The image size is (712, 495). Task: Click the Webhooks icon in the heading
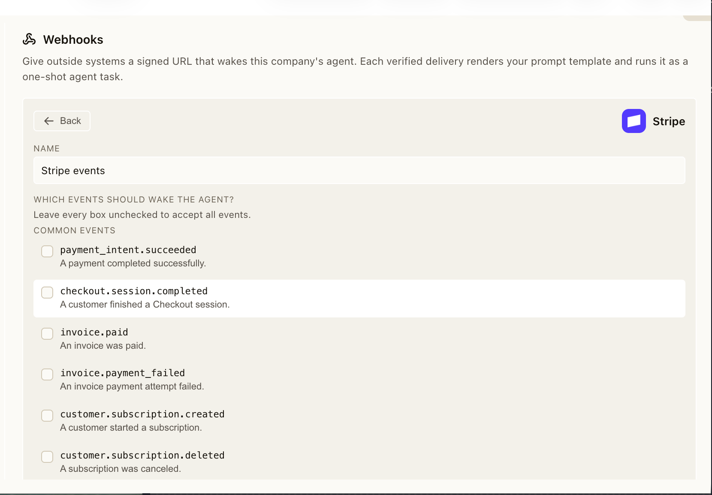coord(29,39)
